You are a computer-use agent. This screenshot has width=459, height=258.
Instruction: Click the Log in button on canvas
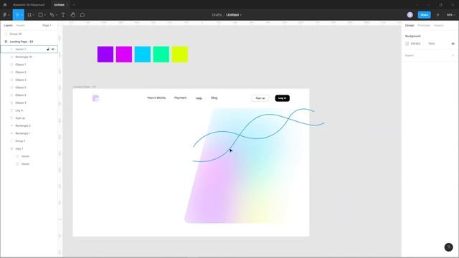[x=282, y=98]
